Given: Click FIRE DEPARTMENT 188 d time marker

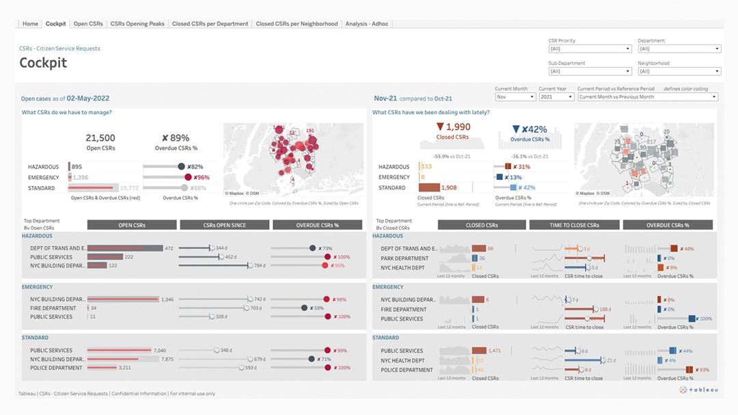Looking at the screenshot, I should pyautogui.click(x=596, y=310).
